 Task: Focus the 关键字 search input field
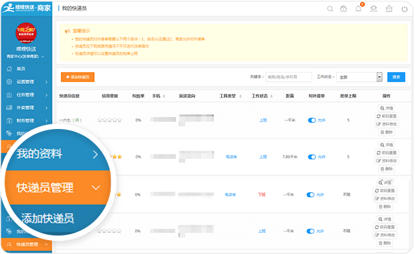point(289,77)
